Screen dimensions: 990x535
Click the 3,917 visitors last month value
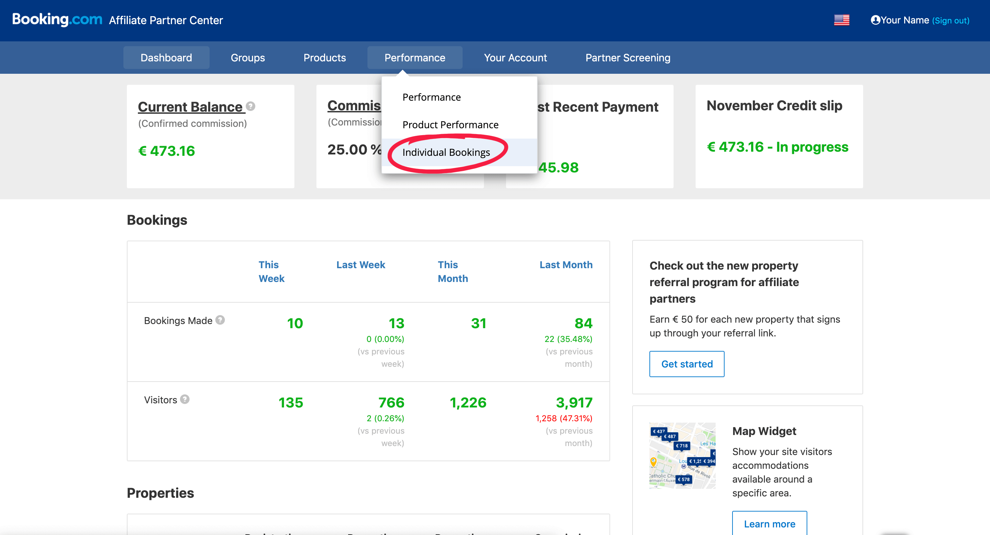pos(574,402)
